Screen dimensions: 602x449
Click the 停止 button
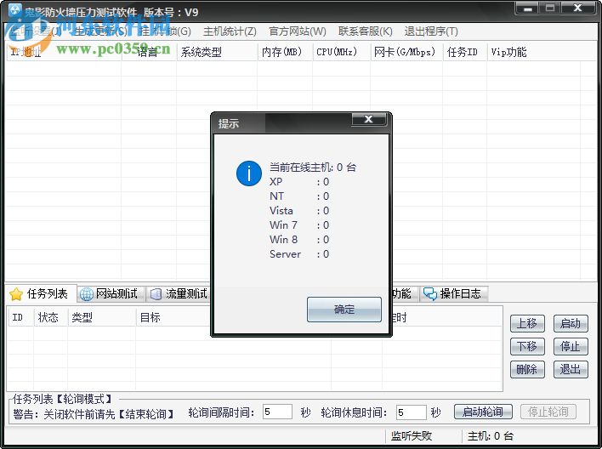point(571,346)
